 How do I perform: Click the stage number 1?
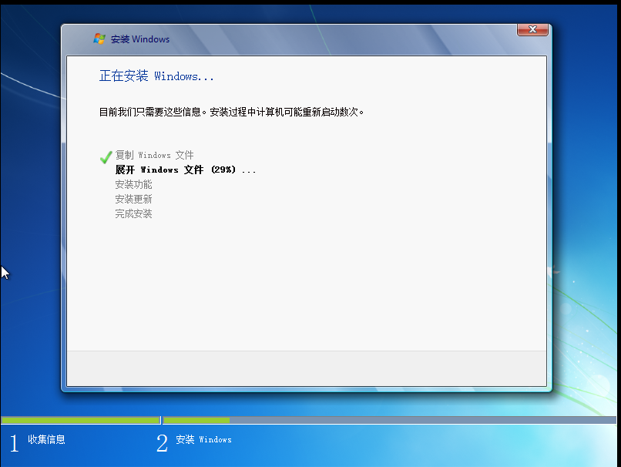point(15,443)
